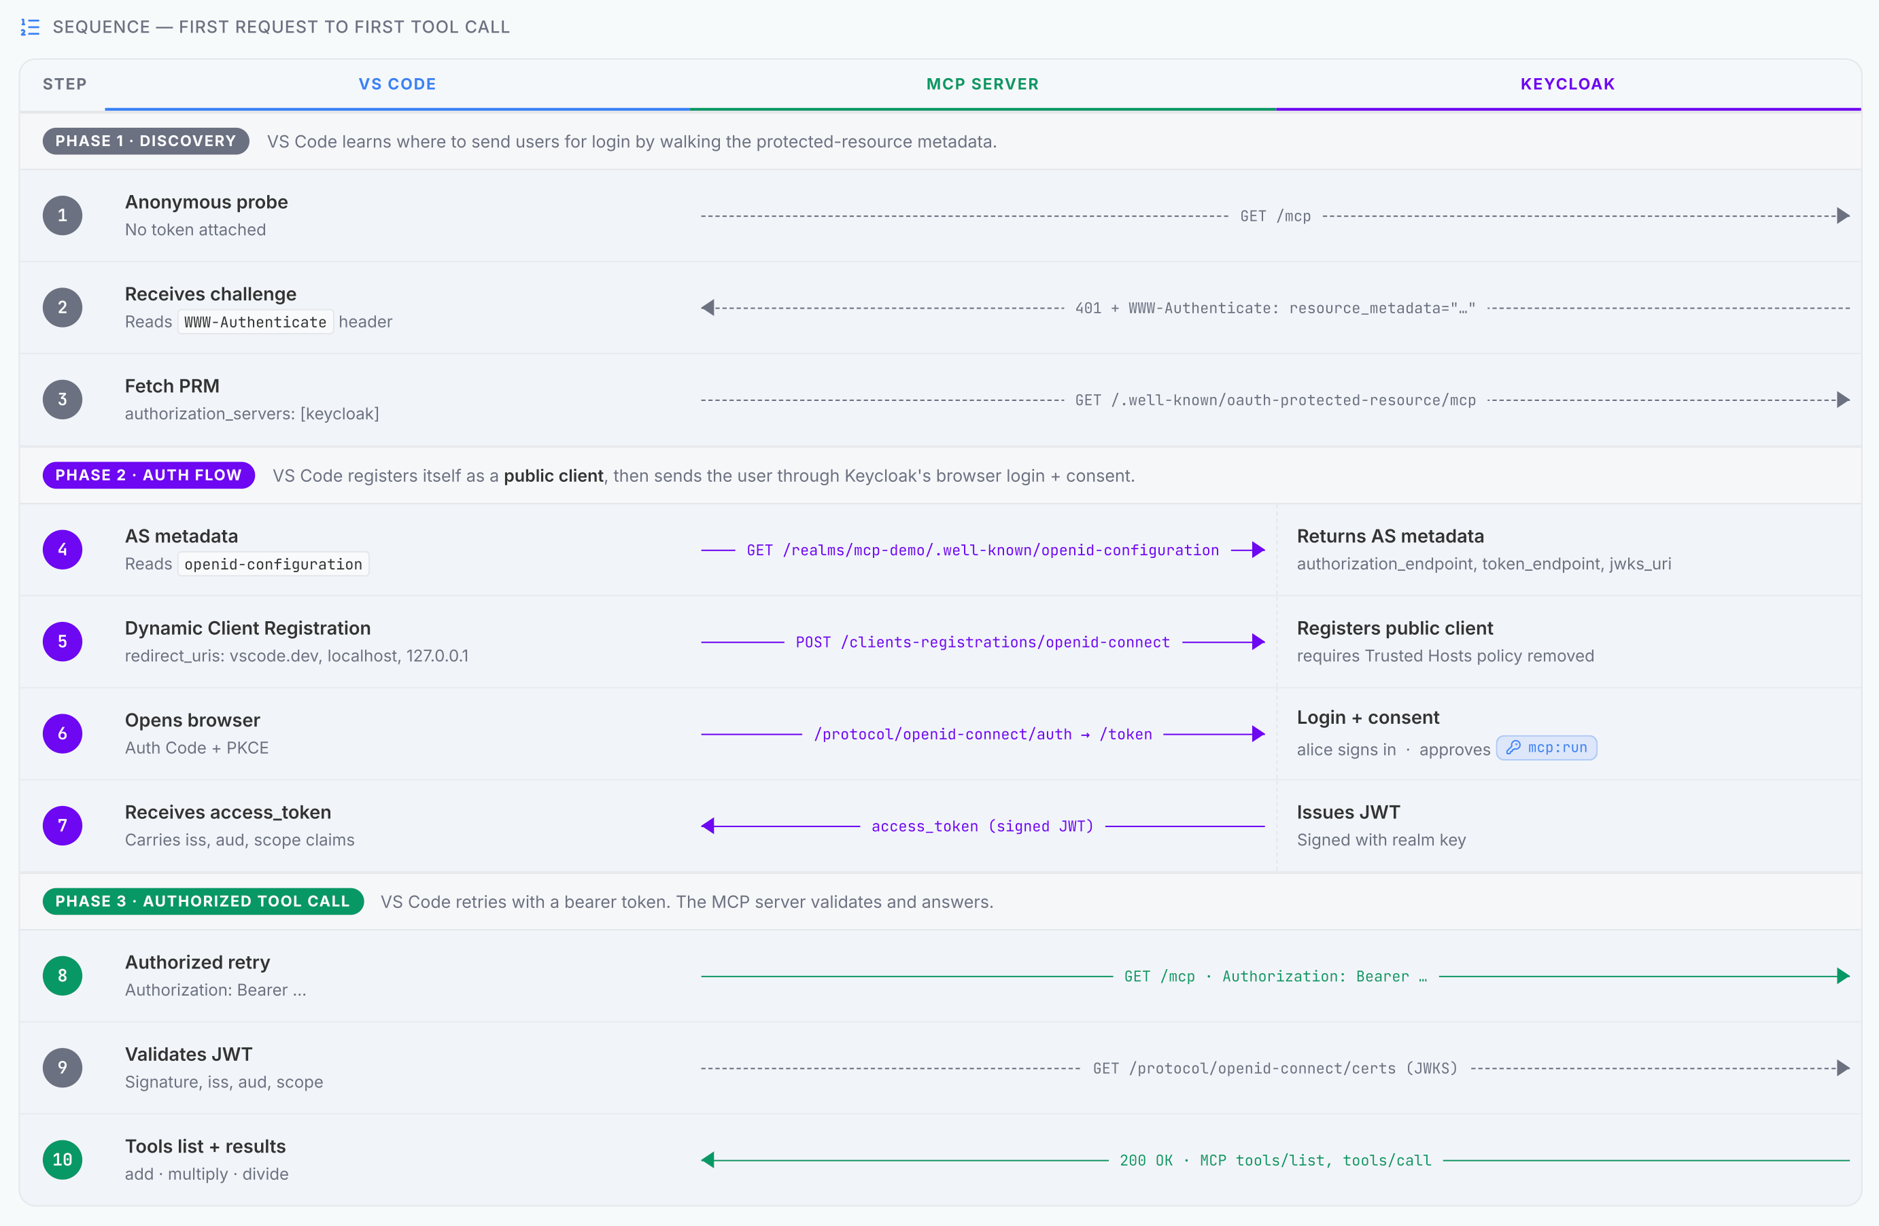Click the 'Login + consent' heading
1879x1226 pixels.
coord(1367,717)
